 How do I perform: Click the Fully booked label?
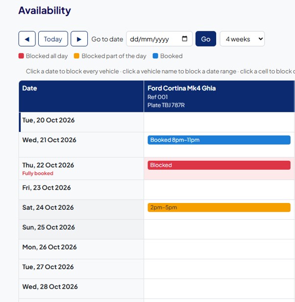pos(38,174)
